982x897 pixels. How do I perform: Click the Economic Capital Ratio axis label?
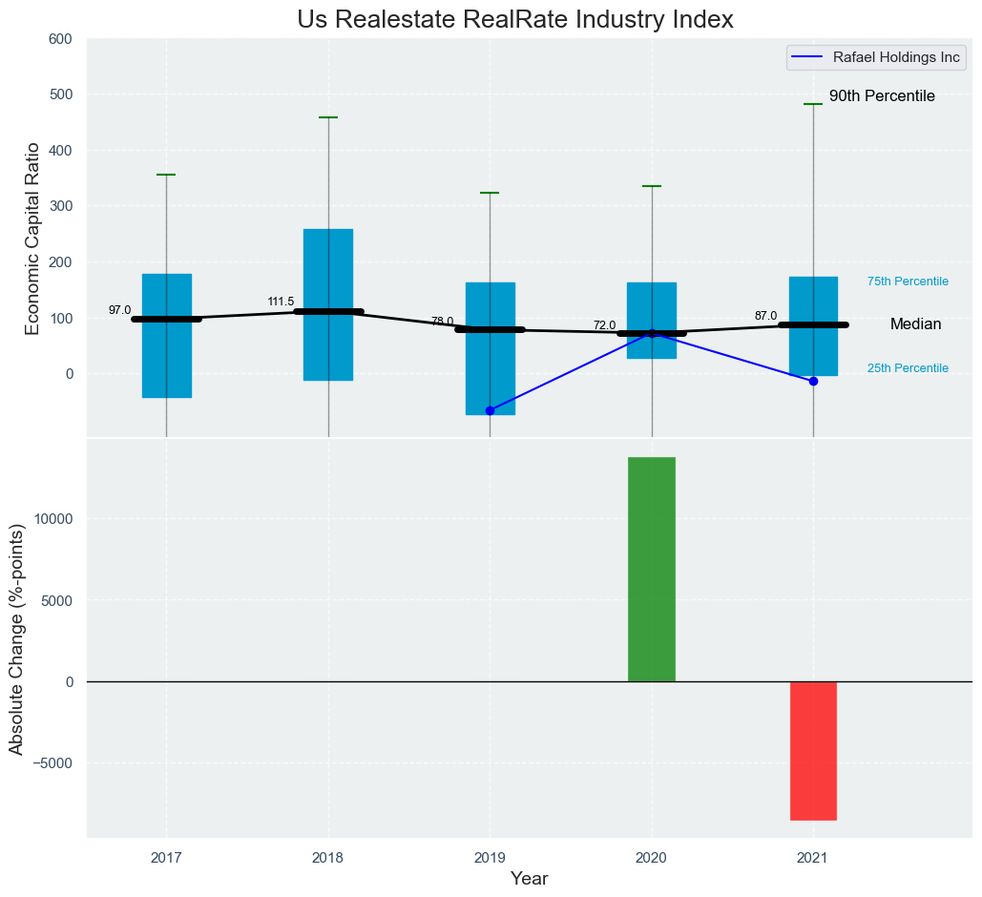[32, 238]
